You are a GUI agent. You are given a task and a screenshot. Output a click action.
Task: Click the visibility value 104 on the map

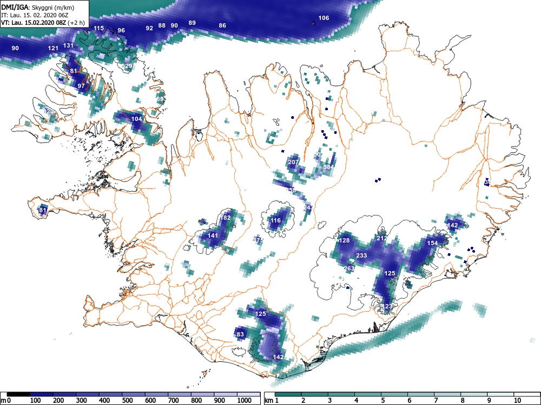137,119
